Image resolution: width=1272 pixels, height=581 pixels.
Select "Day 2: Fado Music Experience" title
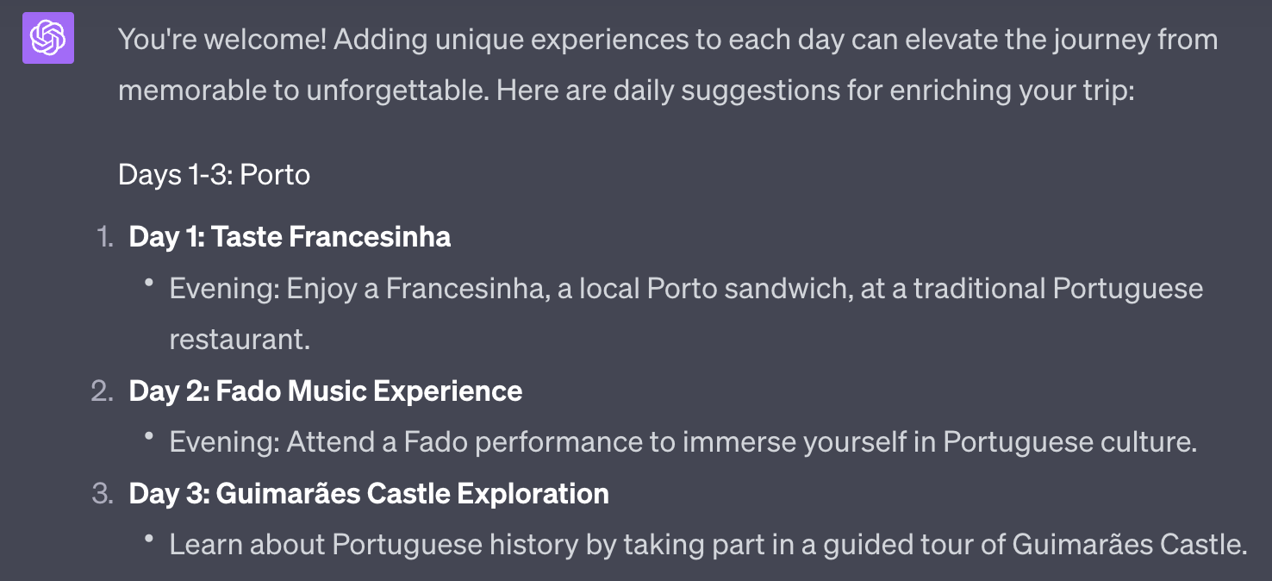(x=325, y=391)
